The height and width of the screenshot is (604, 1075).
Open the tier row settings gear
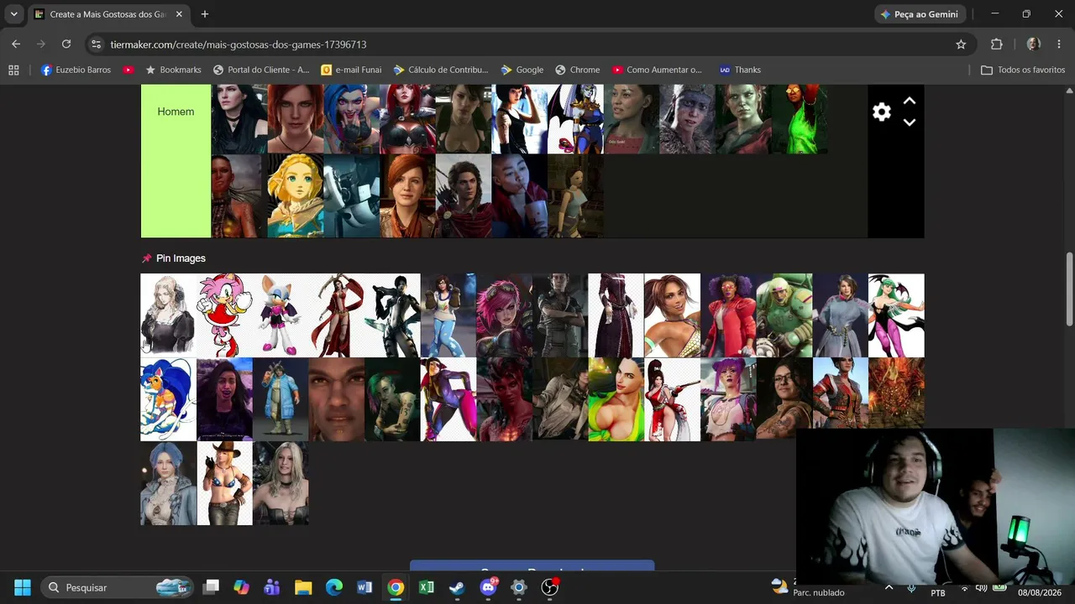[x=881, y=112]
